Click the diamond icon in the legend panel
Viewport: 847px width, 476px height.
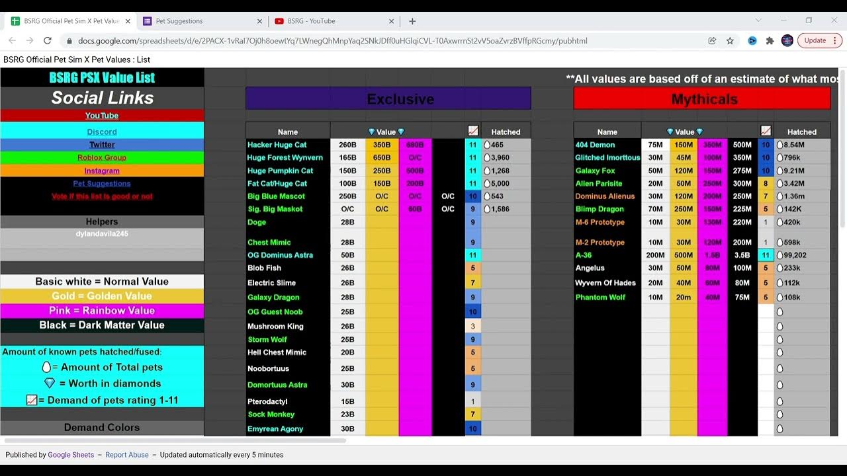[x=50, y=383]
